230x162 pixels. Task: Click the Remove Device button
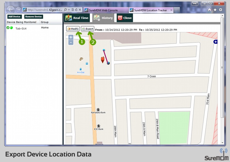tap(34, 17)
